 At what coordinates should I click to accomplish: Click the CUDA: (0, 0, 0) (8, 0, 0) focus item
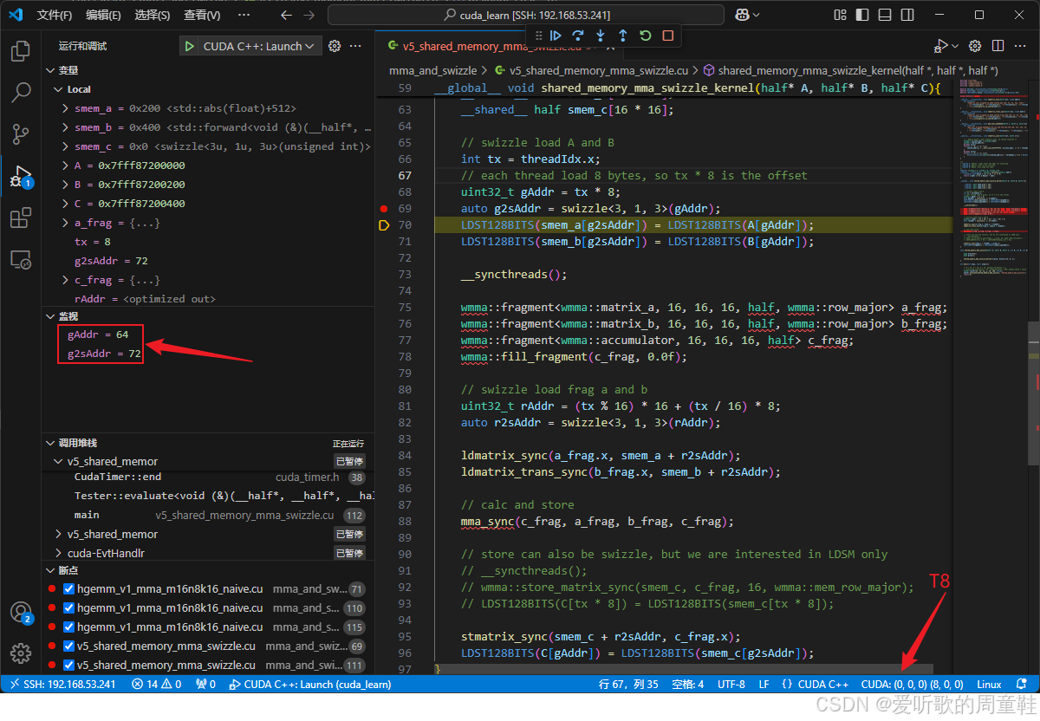912,684
